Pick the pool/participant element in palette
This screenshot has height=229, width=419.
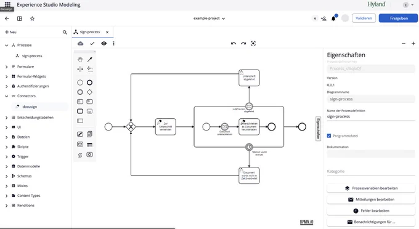tap(80, 121)
